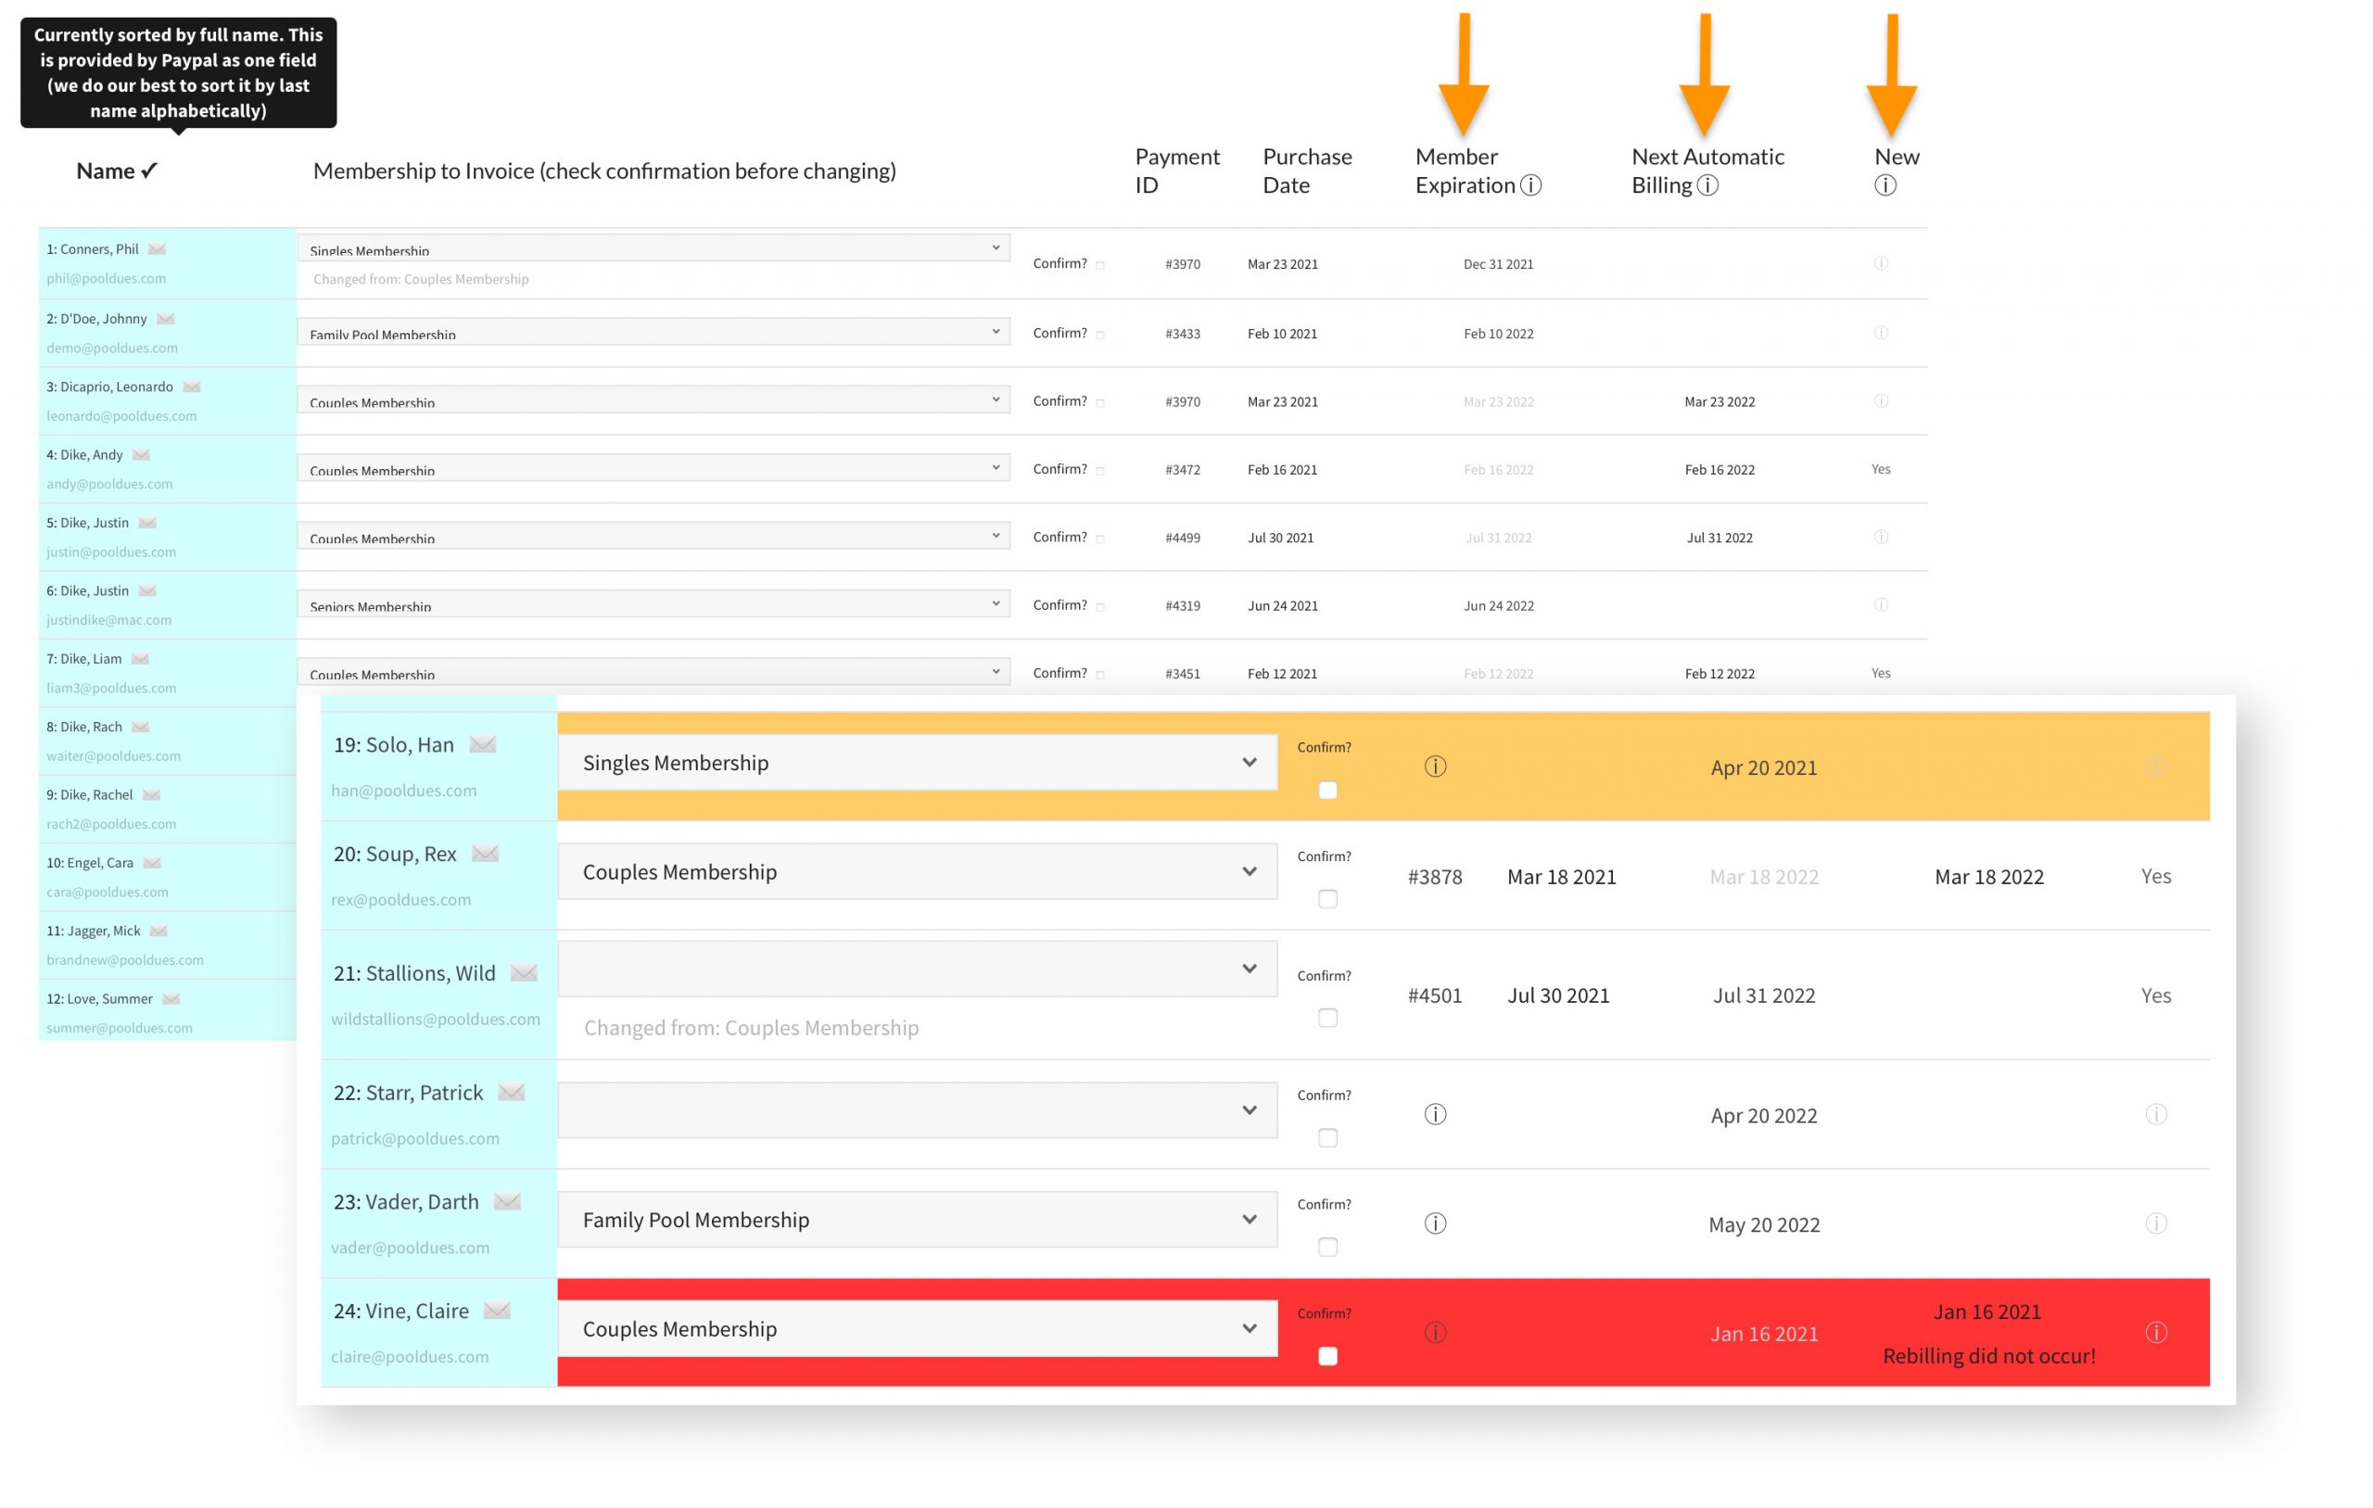This screenshot has height=1508, width=2373.
Task: Click the Member Expiration info icon in header
Action: point(1530,185)
